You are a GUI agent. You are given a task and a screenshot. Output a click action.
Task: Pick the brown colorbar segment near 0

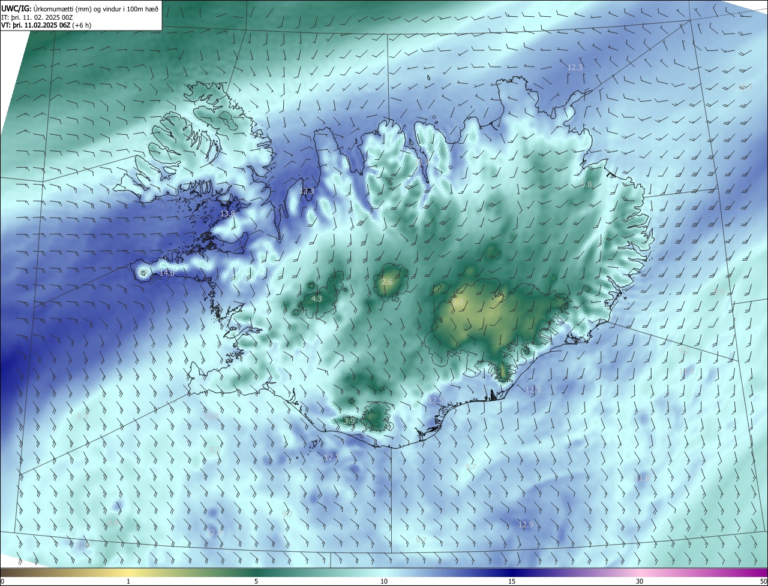12,572
